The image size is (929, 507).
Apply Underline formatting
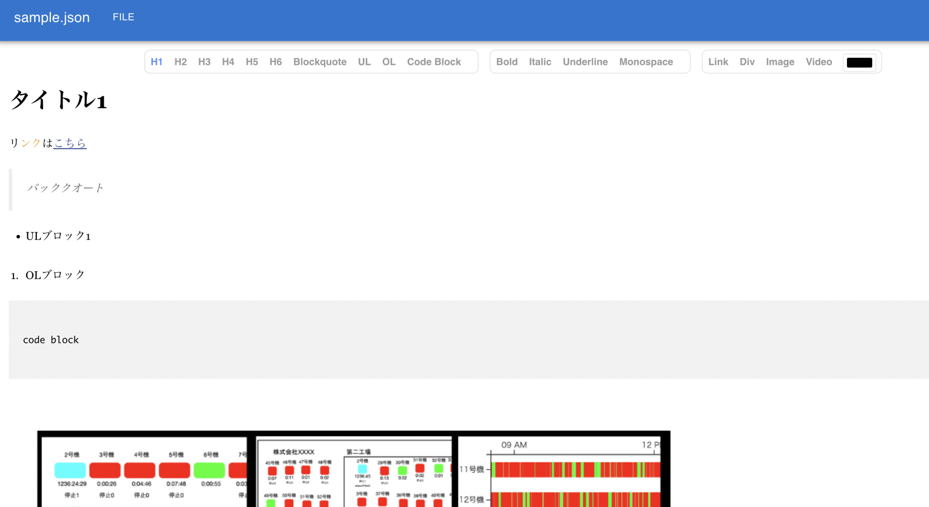pos(585,62)
